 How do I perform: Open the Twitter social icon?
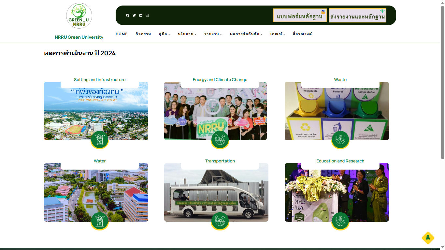[134, 15]
